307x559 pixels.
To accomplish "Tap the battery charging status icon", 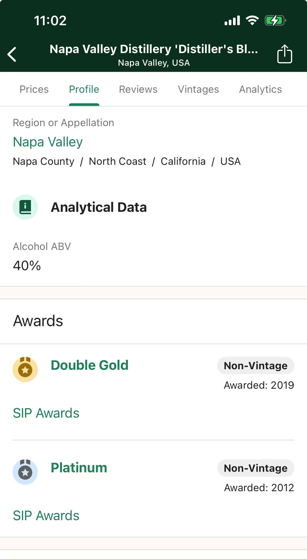I will coord(275,20).
